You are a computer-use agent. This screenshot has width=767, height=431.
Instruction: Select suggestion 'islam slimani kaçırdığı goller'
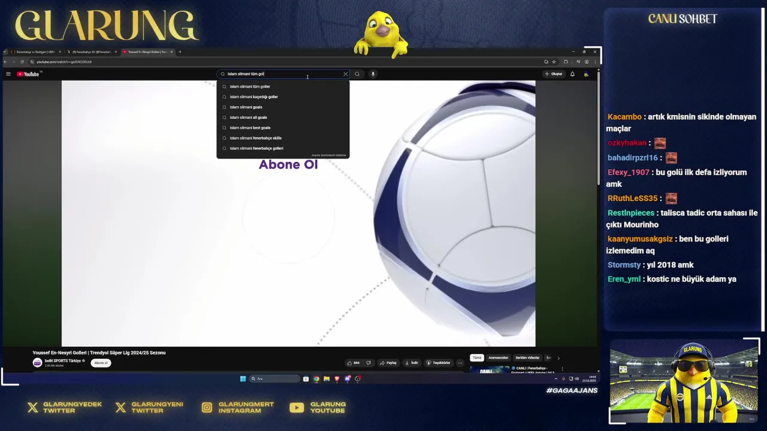[x=282, y=97]
